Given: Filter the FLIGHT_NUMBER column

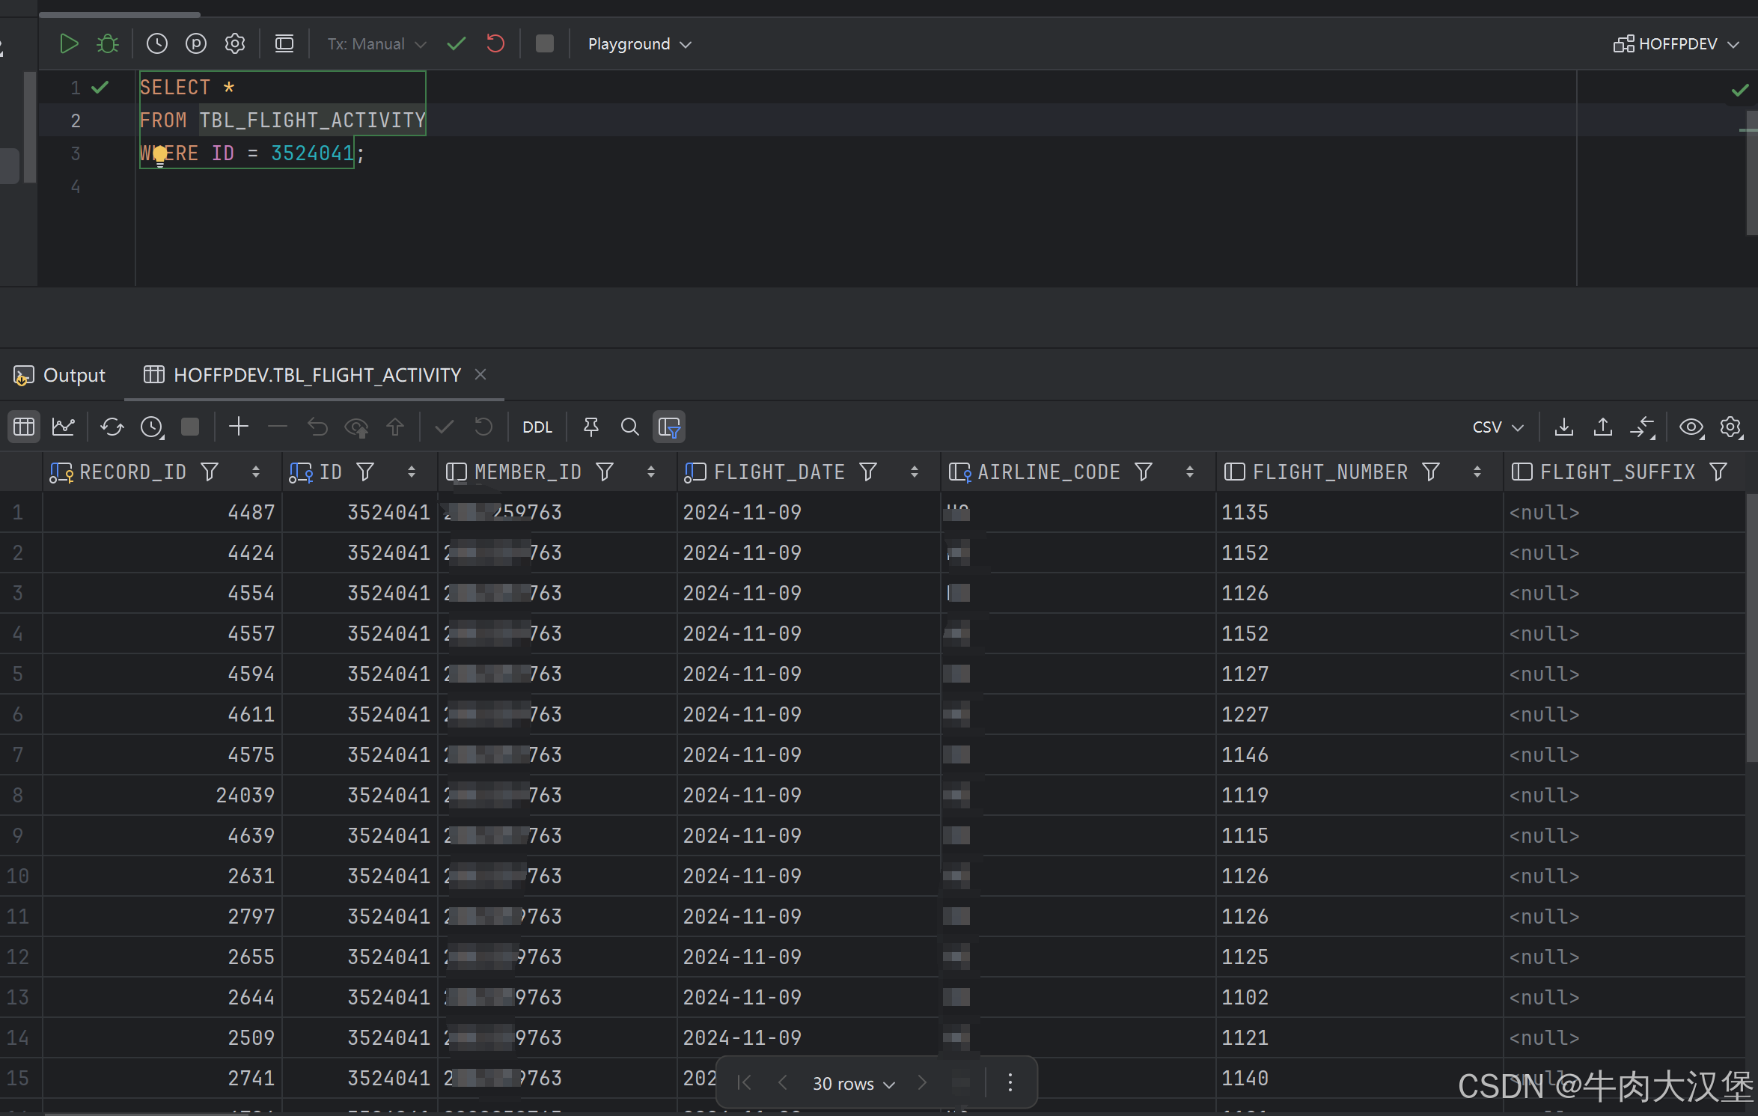Looking at the screenshot, I should [1431, 472].
